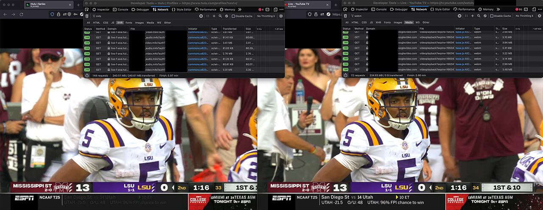Select the request row transferring 81.25 KB

pos(184,59)
